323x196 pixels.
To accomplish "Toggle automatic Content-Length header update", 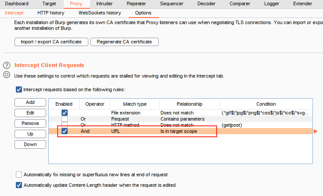I will [x=19, y=185].
